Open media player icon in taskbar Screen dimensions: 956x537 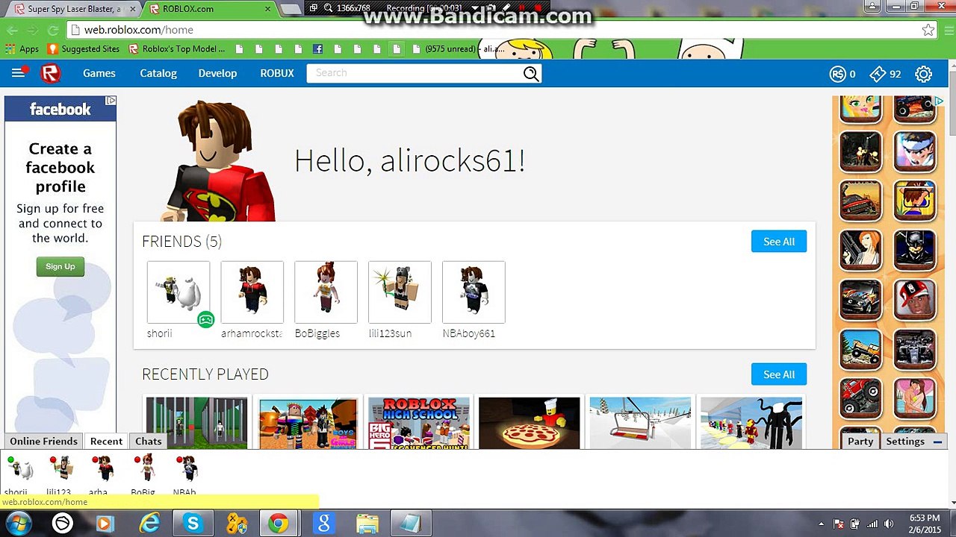tap(105, 524)
